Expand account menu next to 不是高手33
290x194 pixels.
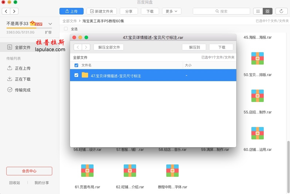coord(50,24)
